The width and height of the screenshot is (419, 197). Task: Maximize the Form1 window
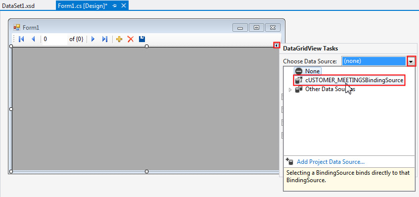pos(257,28)
